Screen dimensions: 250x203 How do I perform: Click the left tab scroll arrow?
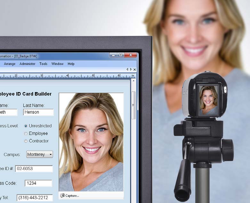click(127, 69)
